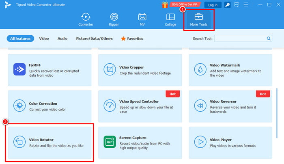Open the MV tab icon
This screenshot has height=164, width=284.
pos(142,17)
